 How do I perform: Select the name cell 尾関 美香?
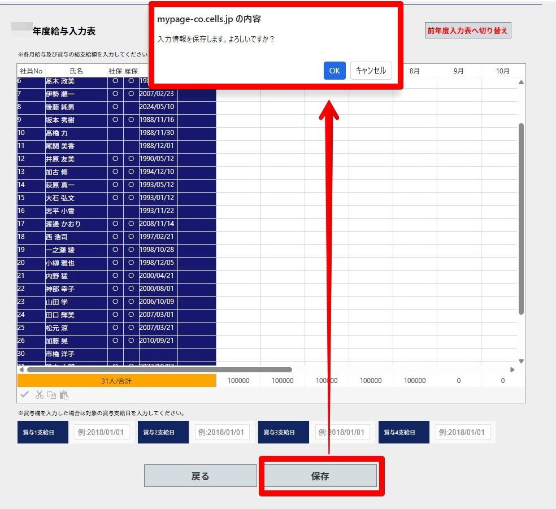coord(76,146)
